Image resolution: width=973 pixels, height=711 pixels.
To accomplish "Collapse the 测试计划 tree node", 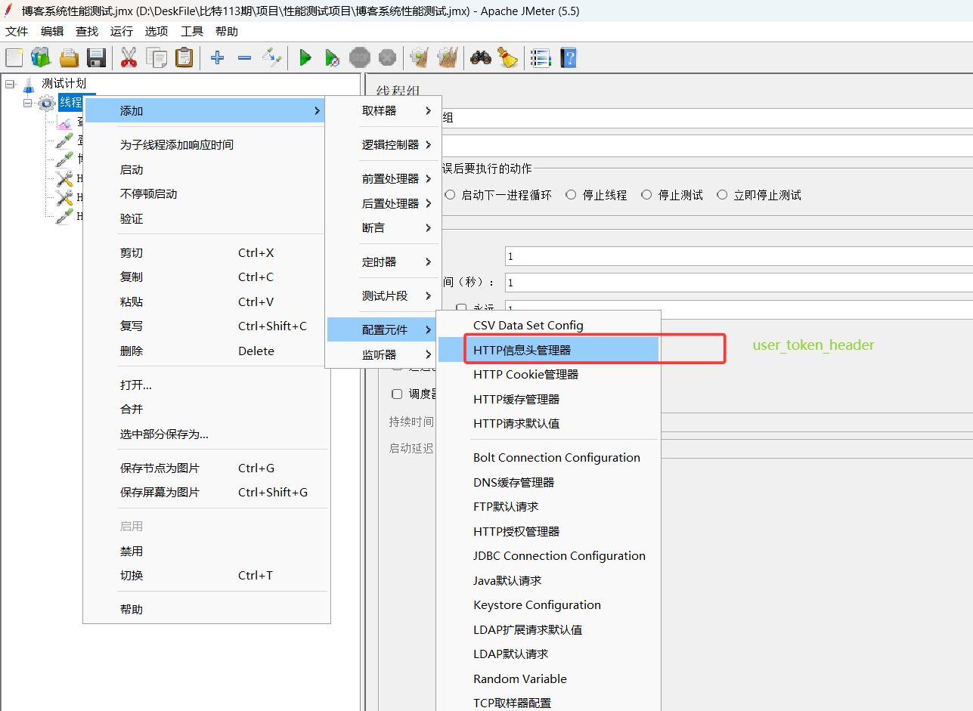I will [9, 84].
